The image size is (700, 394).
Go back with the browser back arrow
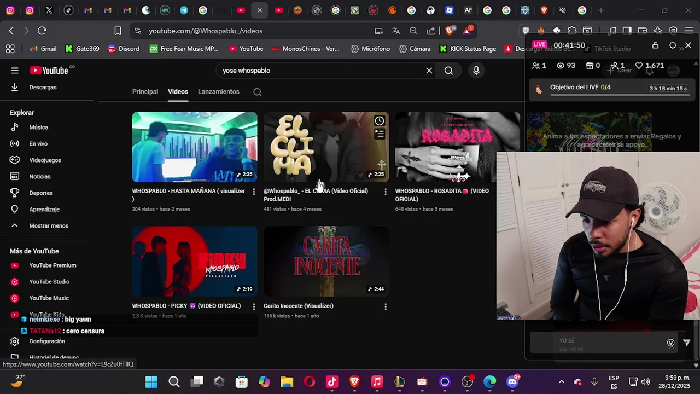(x=11, y=31)
